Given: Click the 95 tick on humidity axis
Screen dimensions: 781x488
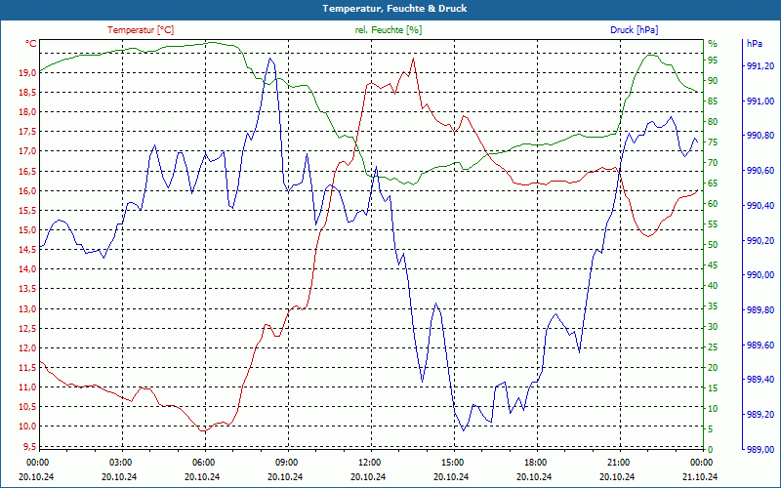Looking at the screenshot, I should pyautogui.click(x=713, y=61).
